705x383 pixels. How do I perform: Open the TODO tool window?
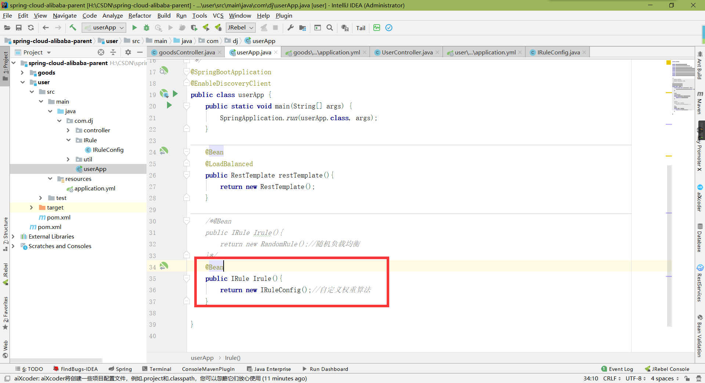click(29, 369)
